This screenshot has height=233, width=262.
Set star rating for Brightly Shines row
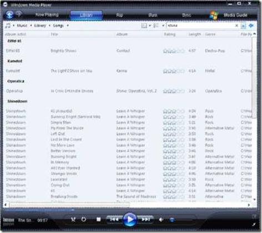coord(174,51)
